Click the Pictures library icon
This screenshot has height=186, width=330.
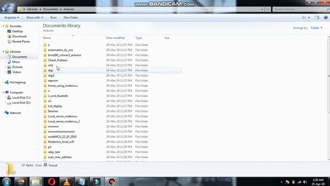point(9,67)
